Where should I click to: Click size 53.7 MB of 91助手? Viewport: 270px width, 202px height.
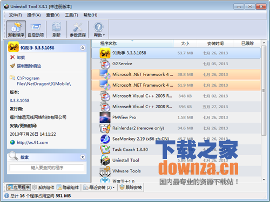[x=185, y=53]
